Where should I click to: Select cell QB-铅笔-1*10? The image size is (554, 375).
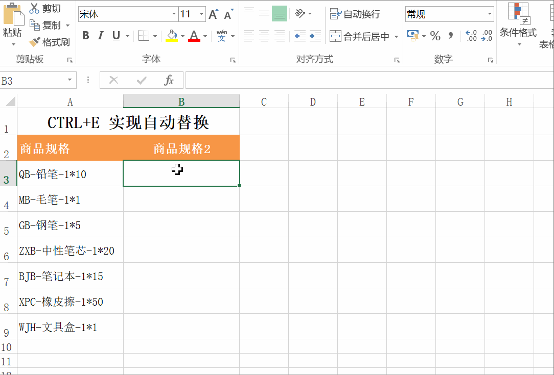70,173
